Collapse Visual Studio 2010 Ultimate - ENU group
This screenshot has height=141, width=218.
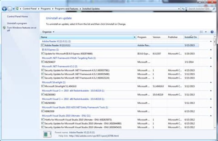coord(211,116)
